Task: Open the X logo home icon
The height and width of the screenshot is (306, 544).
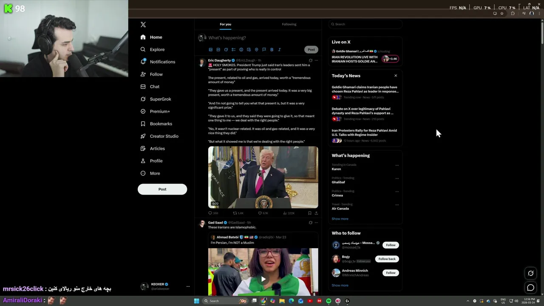Action: (143, 25)
